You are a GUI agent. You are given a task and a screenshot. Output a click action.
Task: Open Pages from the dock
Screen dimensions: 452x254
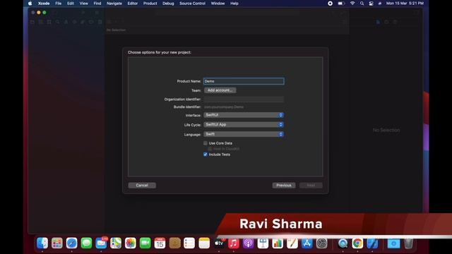292,243
